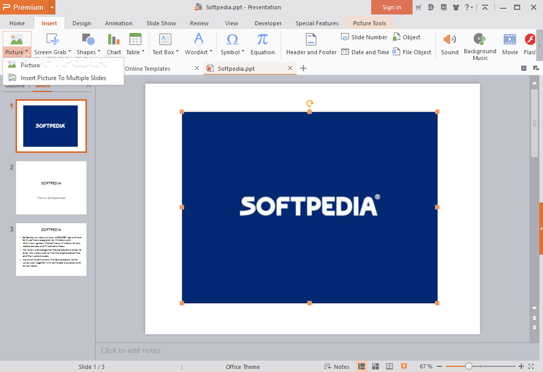543x372 pixels.
Task: Expand the WordArt dropdown arrow
Action: pos(211,52)
